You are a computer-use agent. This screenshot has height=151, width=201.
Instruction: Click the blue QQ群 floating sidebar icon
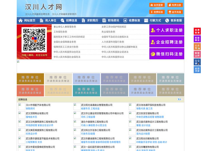click(197, 62)
